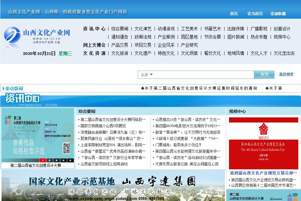Go to 首页 in top navigation
The image size is (301, 201).
[x=234, y=14]
